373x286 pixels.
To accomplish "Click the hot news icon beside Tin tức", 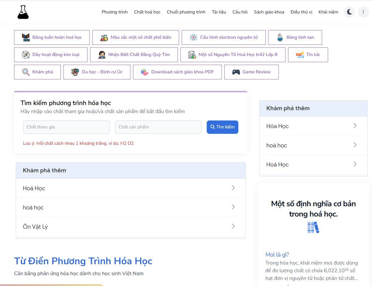I will pos(300,55).
